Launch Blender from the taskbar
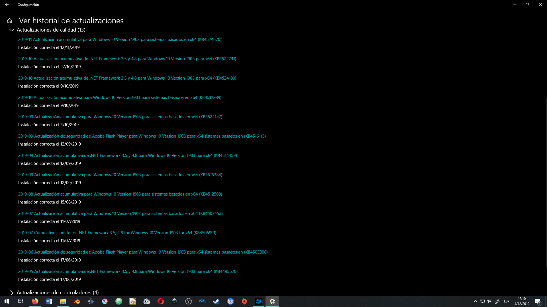The width and height of the screenshot is (547, 307). coord(77,301)
